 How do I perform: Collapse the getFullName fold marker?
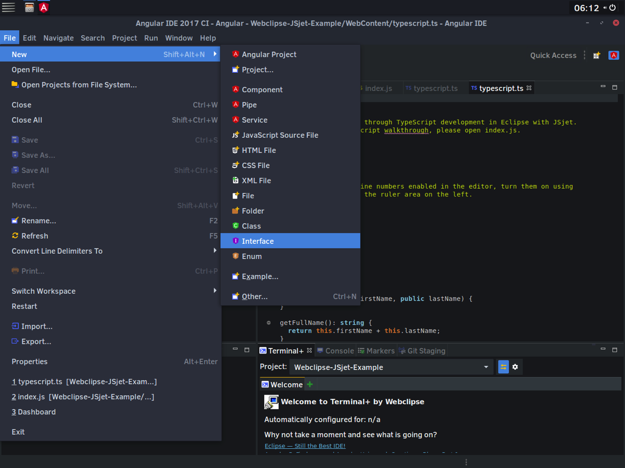269,322
